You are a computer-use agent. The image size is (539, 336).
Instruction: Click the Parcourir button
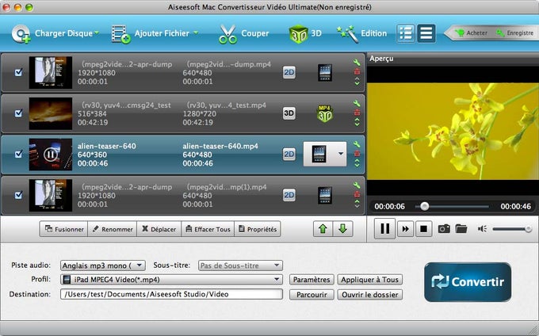point(312,295)
